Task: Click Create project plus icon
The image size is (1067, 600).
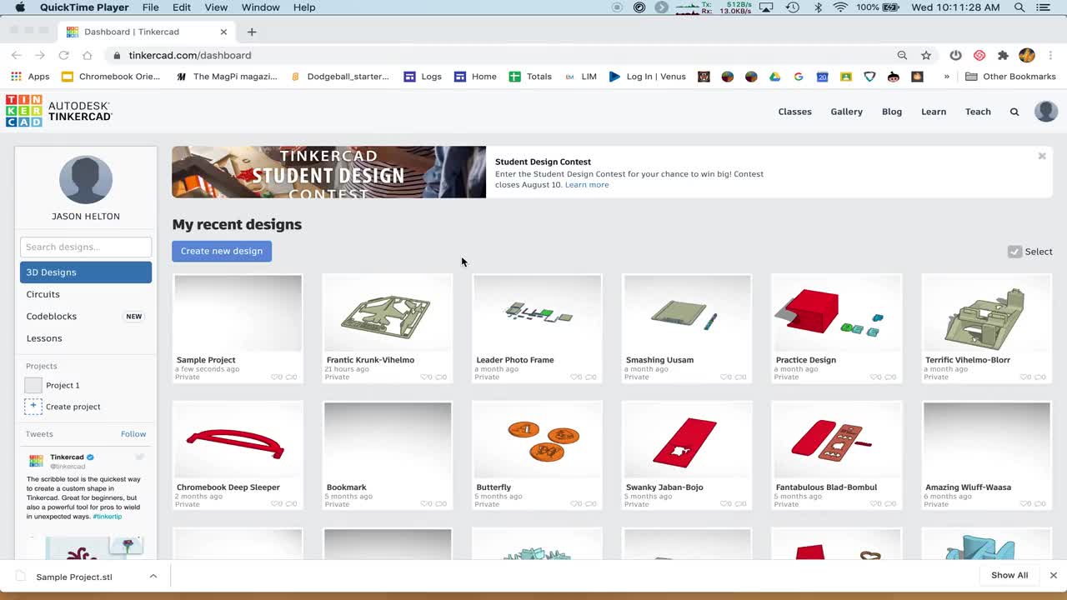Action: [x=33, y=407]
